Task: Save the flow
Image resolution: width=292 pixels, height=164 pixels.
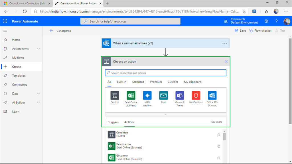Action: point(240,31)
